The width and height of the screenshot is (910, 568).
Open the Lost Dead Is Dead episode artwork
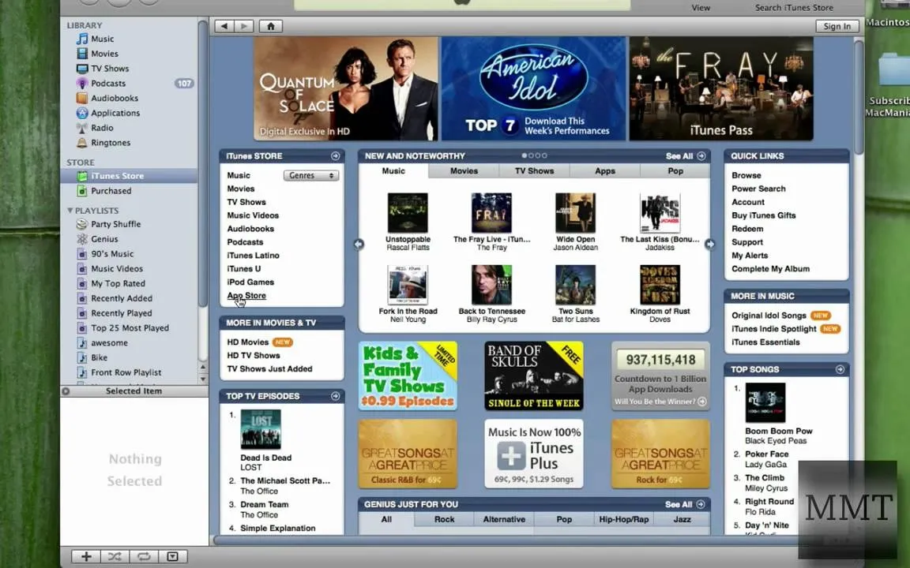261,429
